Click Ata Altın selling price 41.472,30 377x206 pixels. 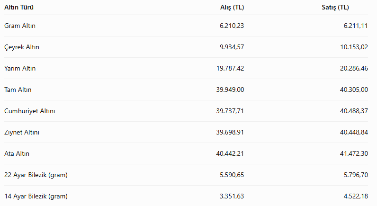click(x=354, y=153)
